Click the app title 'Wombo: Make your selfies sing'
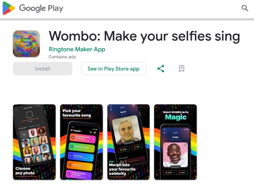This screenshot has height=184, width=254. tap(144, 36)
